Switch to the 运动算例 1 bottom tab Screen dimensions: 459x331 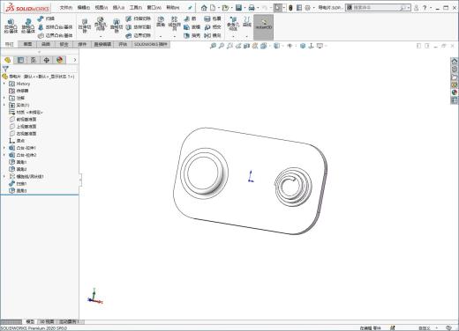coord(70,321)
